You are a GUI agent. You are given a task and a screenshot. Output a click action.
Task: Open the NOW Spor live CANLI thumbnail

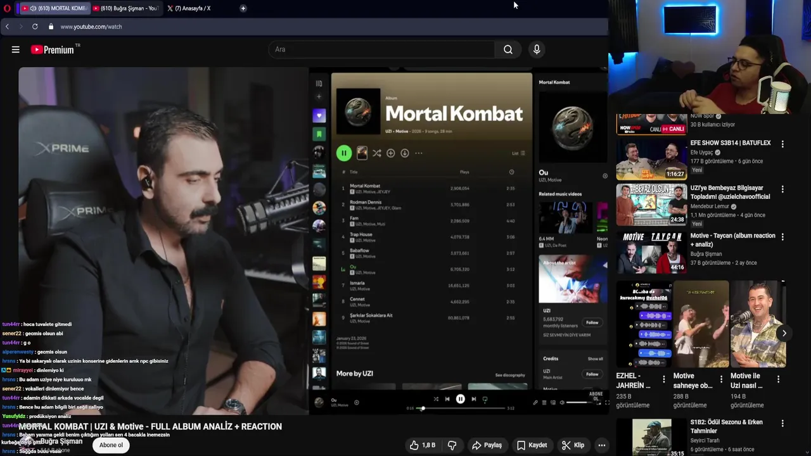coord(651,124)
